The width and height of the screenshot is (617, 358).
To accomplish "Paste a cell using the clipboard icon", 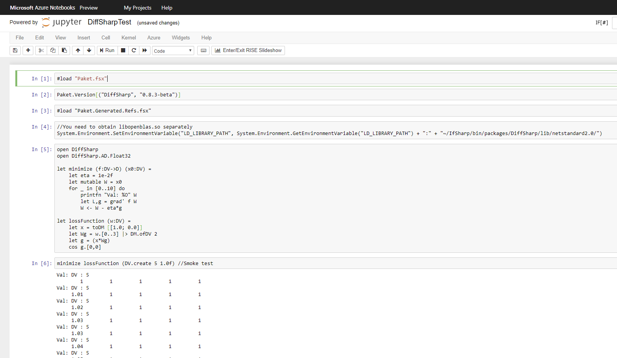I will [x=64, y=50].
